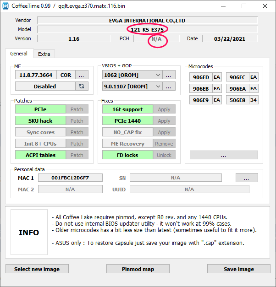
Task: Click Patch button next to PCIe
Action: [x=77, y=109]
